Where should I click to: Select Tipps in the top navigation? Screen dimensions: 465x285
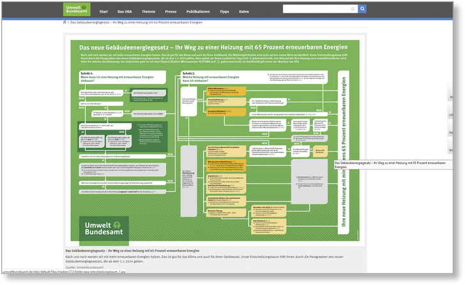(224, 12)
